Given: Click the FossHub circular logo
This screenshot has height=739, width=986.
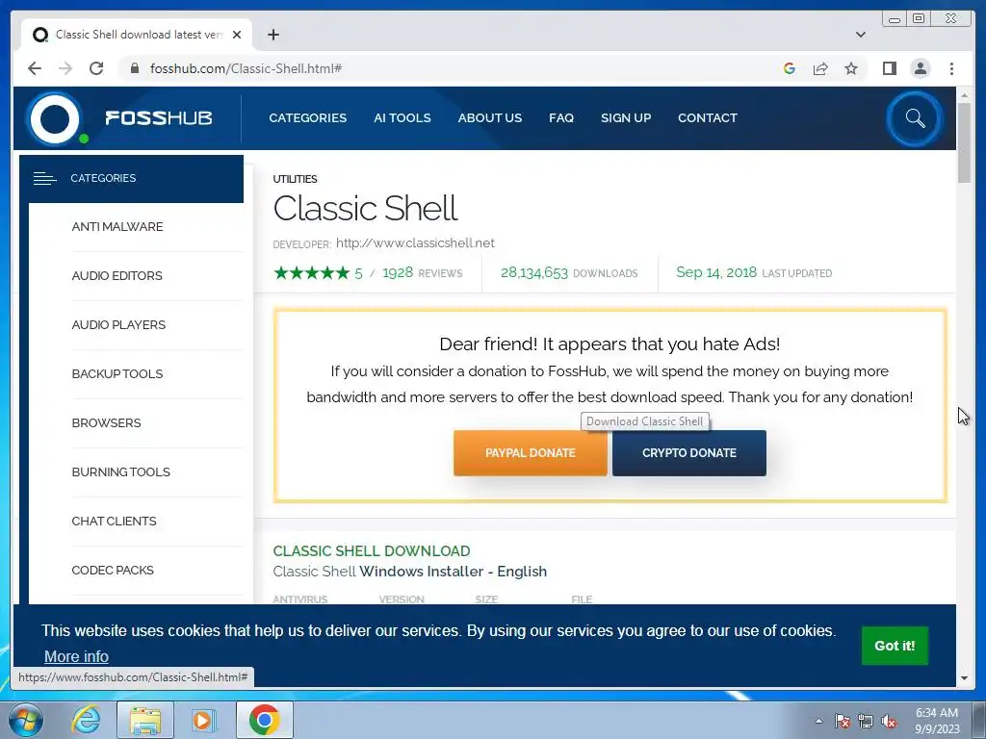Looking at the screenshot, I should click(x=55, y=118).
